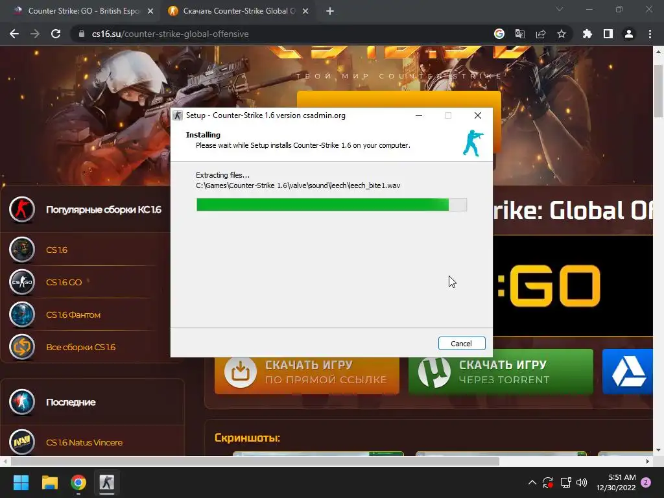Open the CS 1.6 sidebar link
The image size is (664, 498).
57,250
